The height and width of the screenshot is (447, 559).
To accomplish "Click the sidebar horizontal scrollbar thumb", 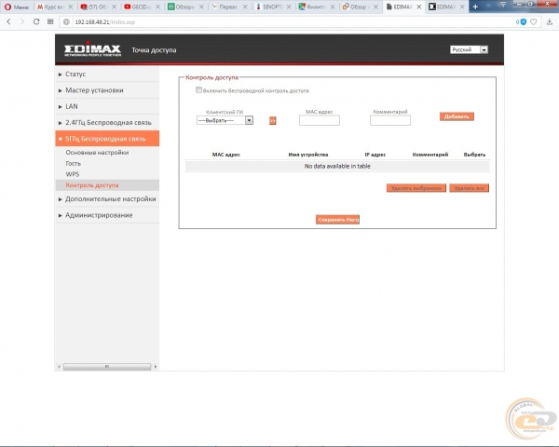I will click(107, 366).
